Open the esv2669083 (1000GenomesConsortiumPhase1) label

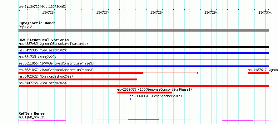point(155,89)
